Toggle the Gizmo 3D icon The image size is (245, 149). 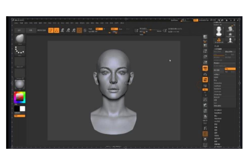point(79,30)
